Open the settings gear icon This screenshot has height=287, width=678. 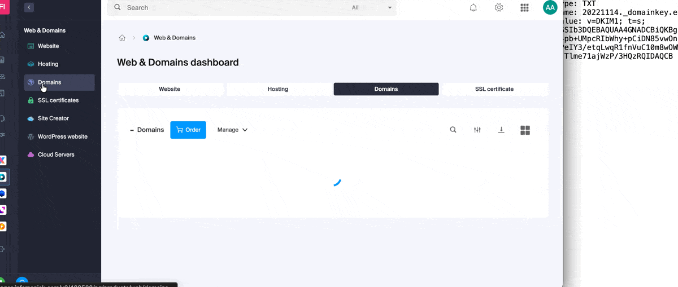[499, 8]
